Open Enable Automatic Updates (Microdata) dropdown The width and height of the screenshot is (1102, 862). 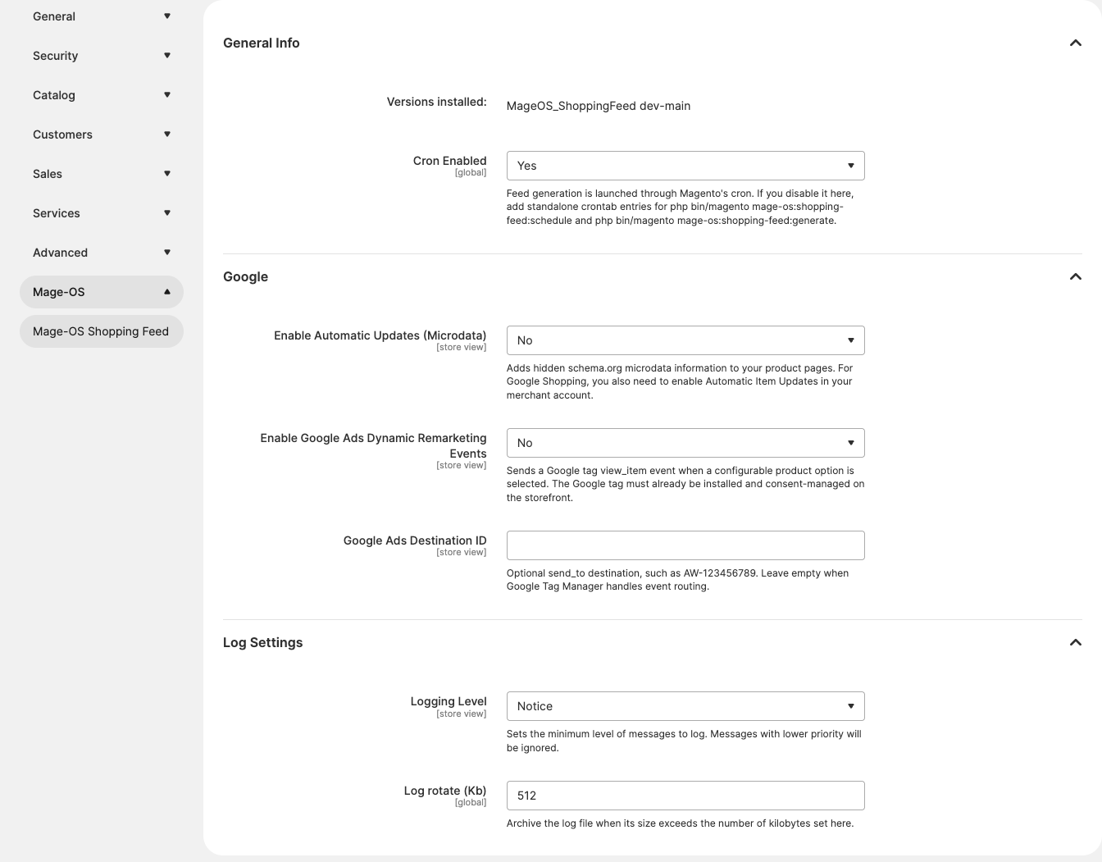click(x=685, y=340)
